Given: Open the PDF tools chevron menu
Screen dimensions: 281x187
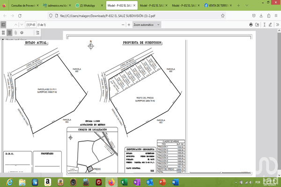Looking at the screenshot, I should 276,24.
